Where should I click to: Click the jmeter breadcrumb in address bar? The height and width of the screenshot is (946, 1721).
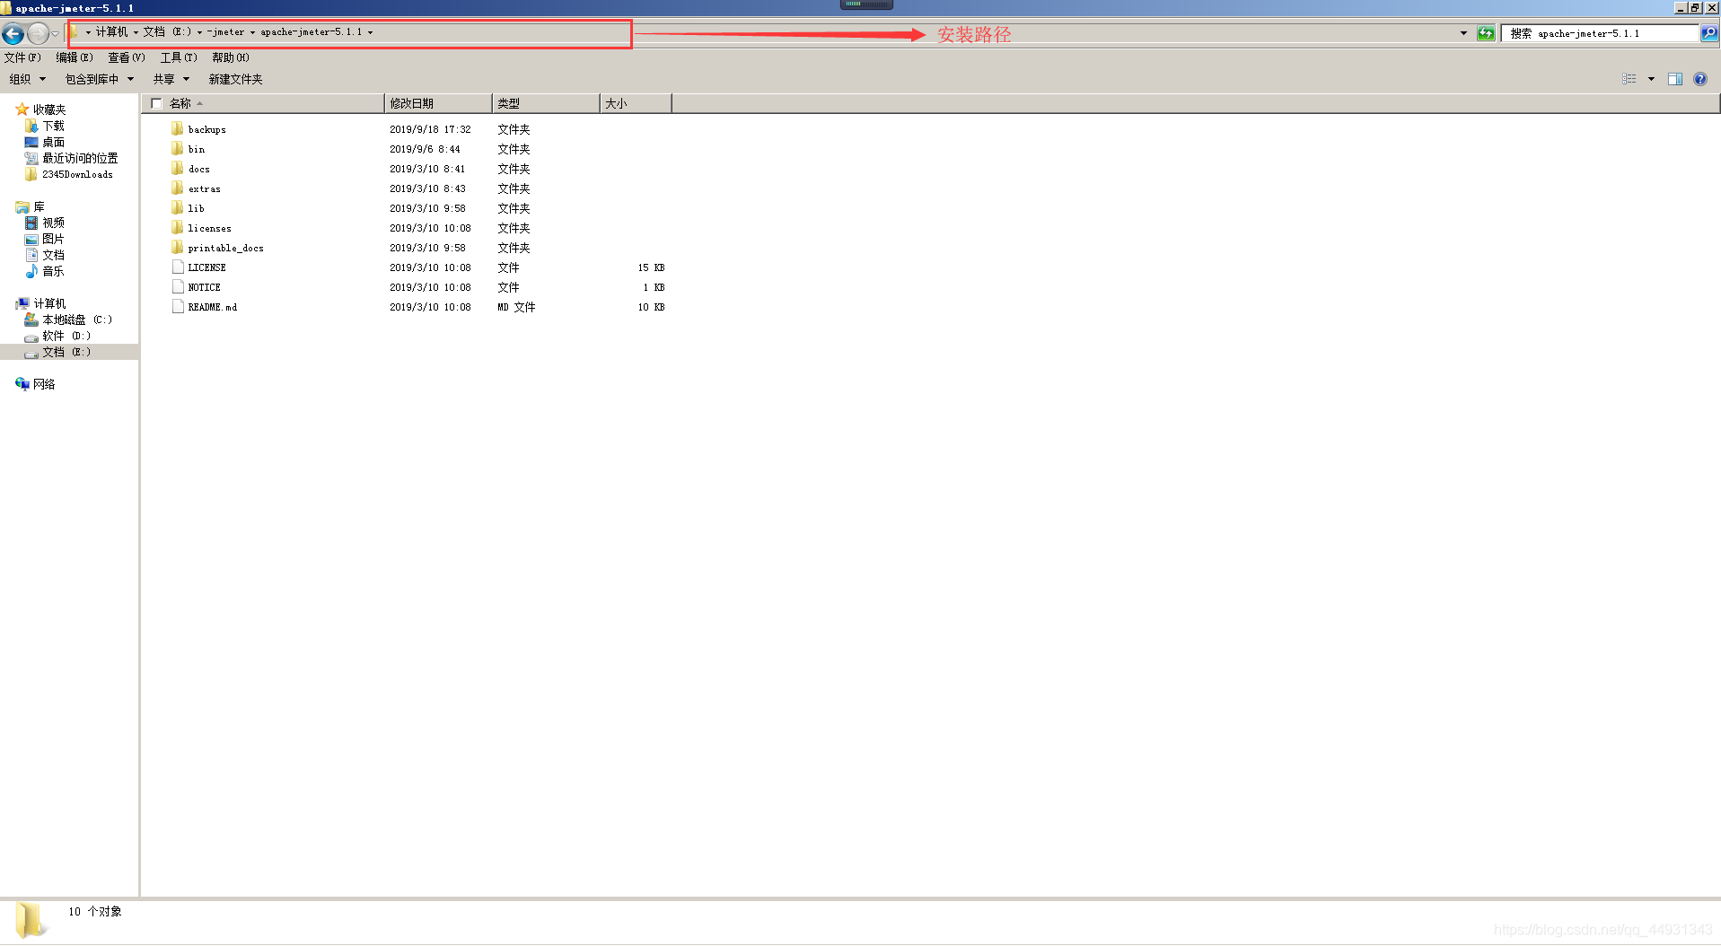(226, 31)
